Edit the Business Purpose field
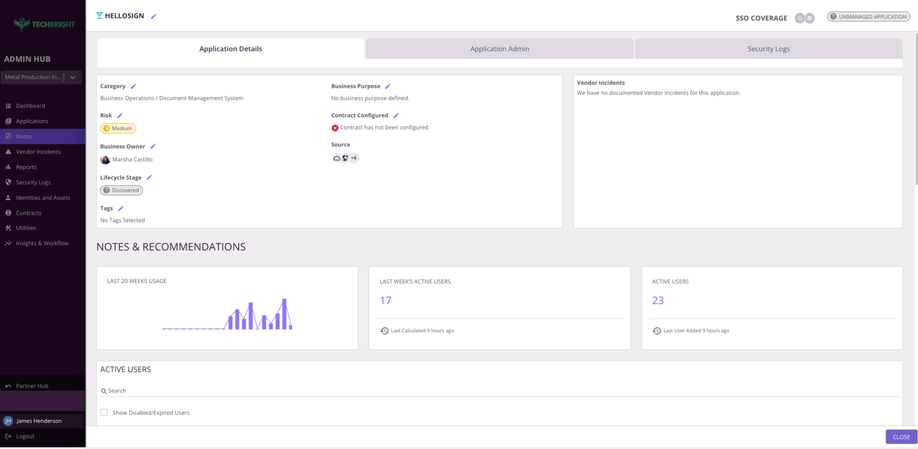 388,86
